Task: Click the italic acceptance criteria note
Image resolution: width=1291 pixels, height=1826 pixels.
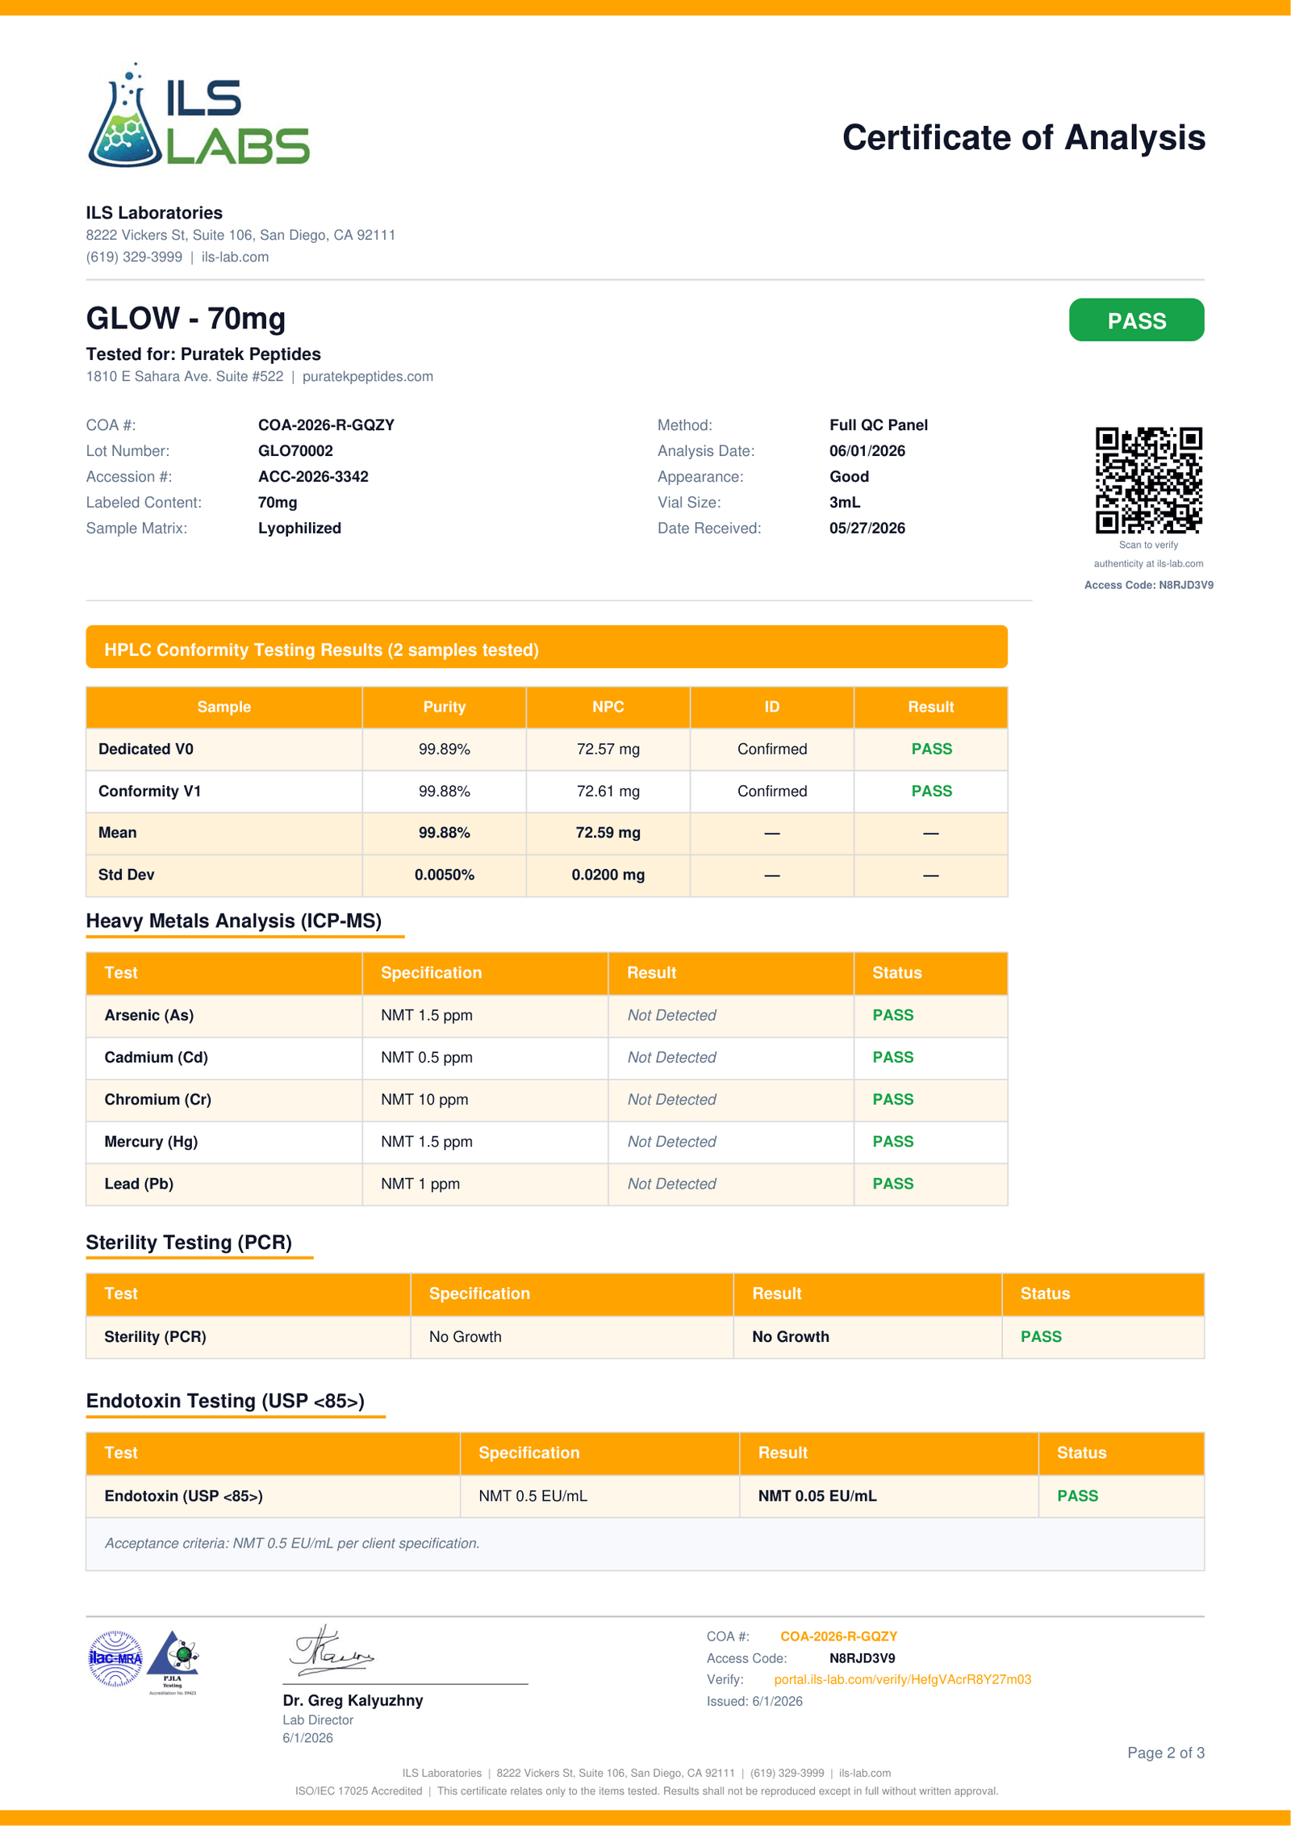Action: pyautogui.click(x=292, y=1544)
